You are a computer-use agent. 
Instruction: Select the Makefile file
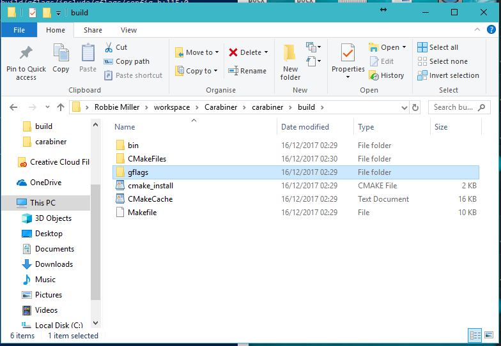tap(296, 213)
